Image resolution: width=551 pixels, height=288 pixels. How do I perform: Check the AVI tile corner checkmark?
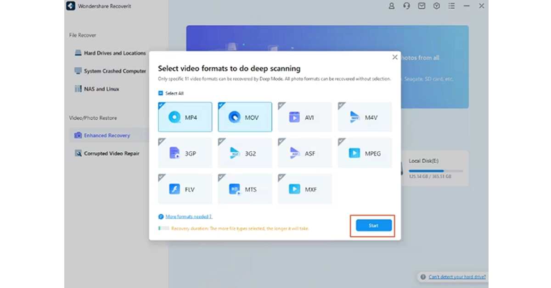click(x=281, y=105)
